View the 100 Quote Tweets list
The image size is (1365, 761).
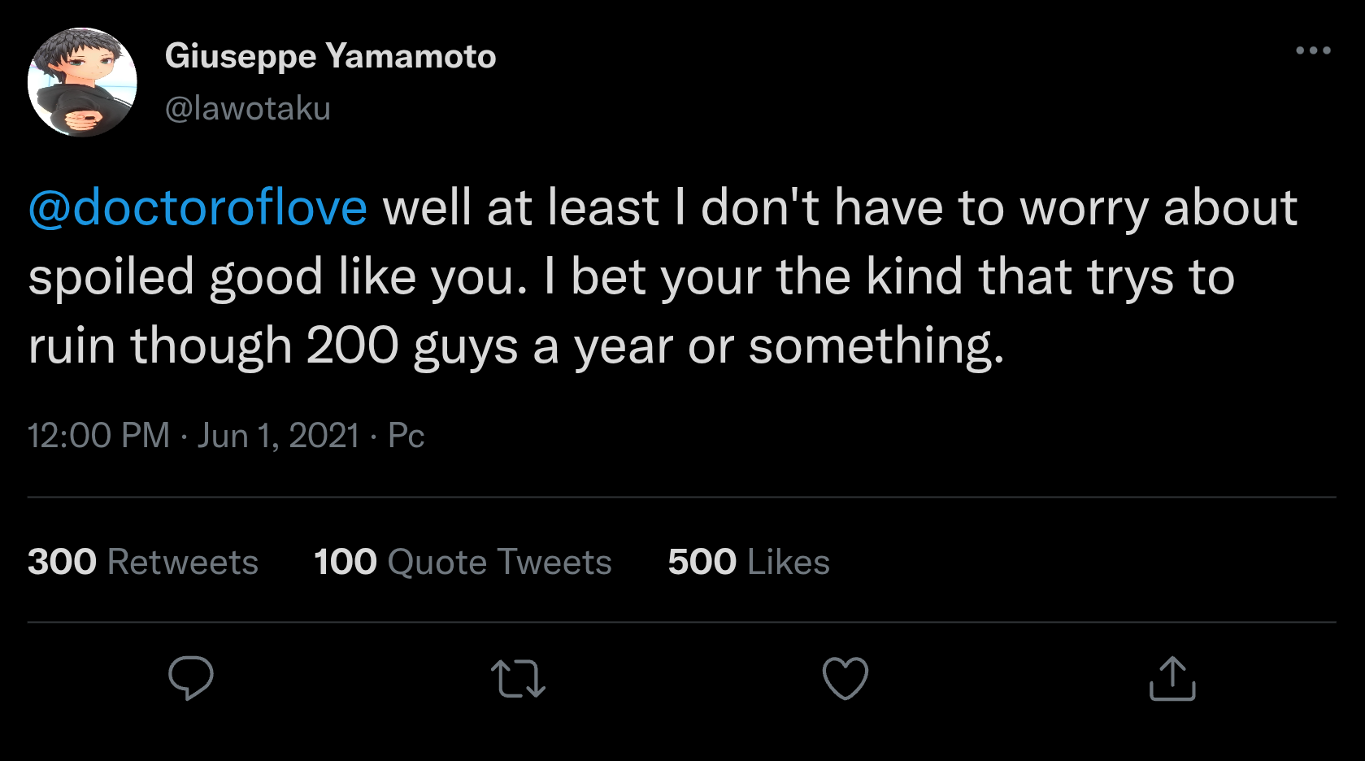click(463, 562)
